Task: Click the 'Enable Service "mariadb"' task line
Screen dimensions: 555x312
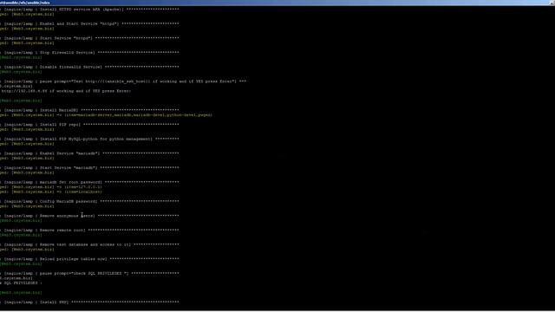Action: (x=89, y=153)
